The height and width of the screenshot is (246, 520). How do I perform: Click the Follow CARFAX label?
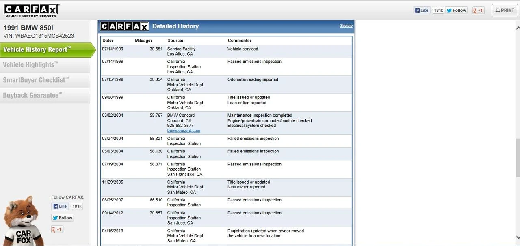coord(68,197)
